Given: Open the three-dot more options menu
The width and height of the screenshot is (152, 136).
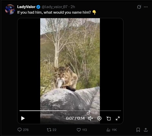Looking at the screenshot, I should 146,7.
